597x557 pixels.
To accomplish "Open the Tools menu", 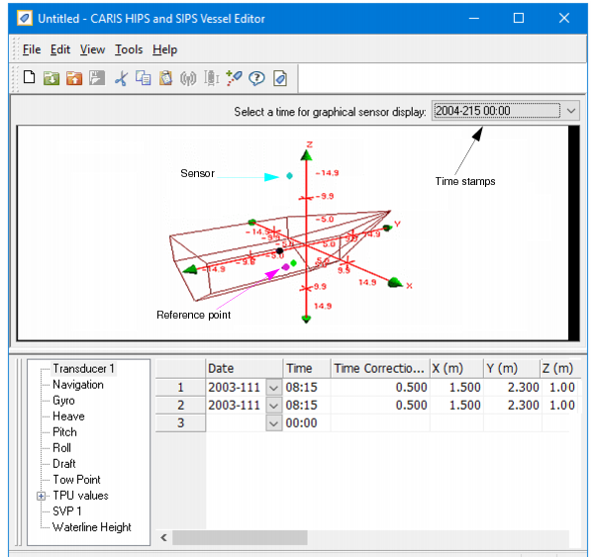I will (128, 49).
